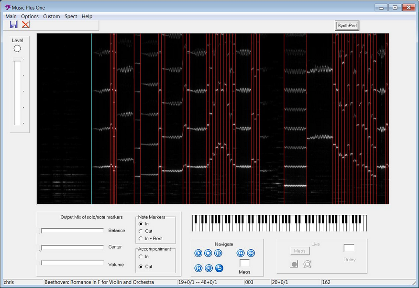Image resolution: width=419 pixels, height=288 pixels.
Task: Click the circular undo arrow icon
Action: click(x=219, y=268)
